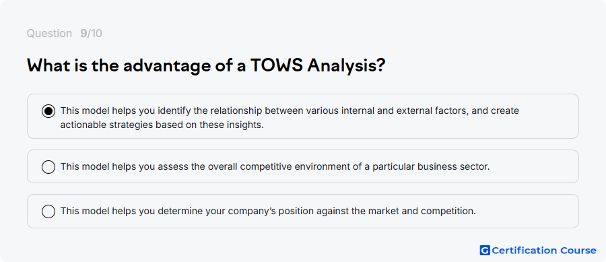The image size is (606, 262).
Task: Click the text 'actionable strategies based on these insights'
Action: tap(162, 125)
